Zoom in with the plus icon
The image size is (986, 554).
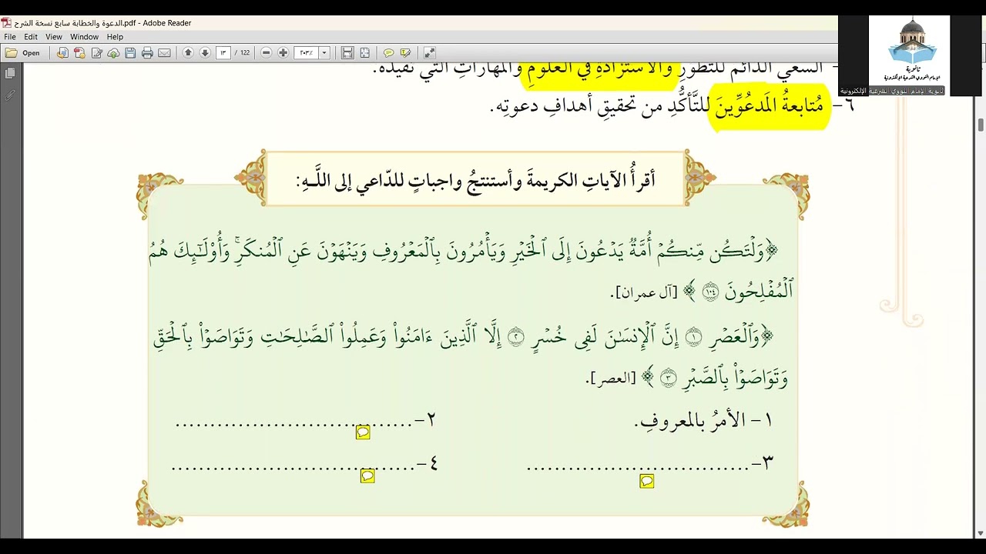click(x=283, y=53)
